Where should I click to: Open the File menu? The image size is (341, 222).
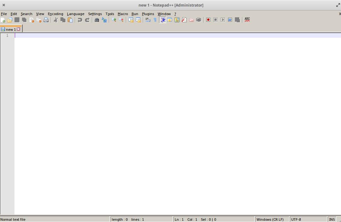click(x=4, y=14)
